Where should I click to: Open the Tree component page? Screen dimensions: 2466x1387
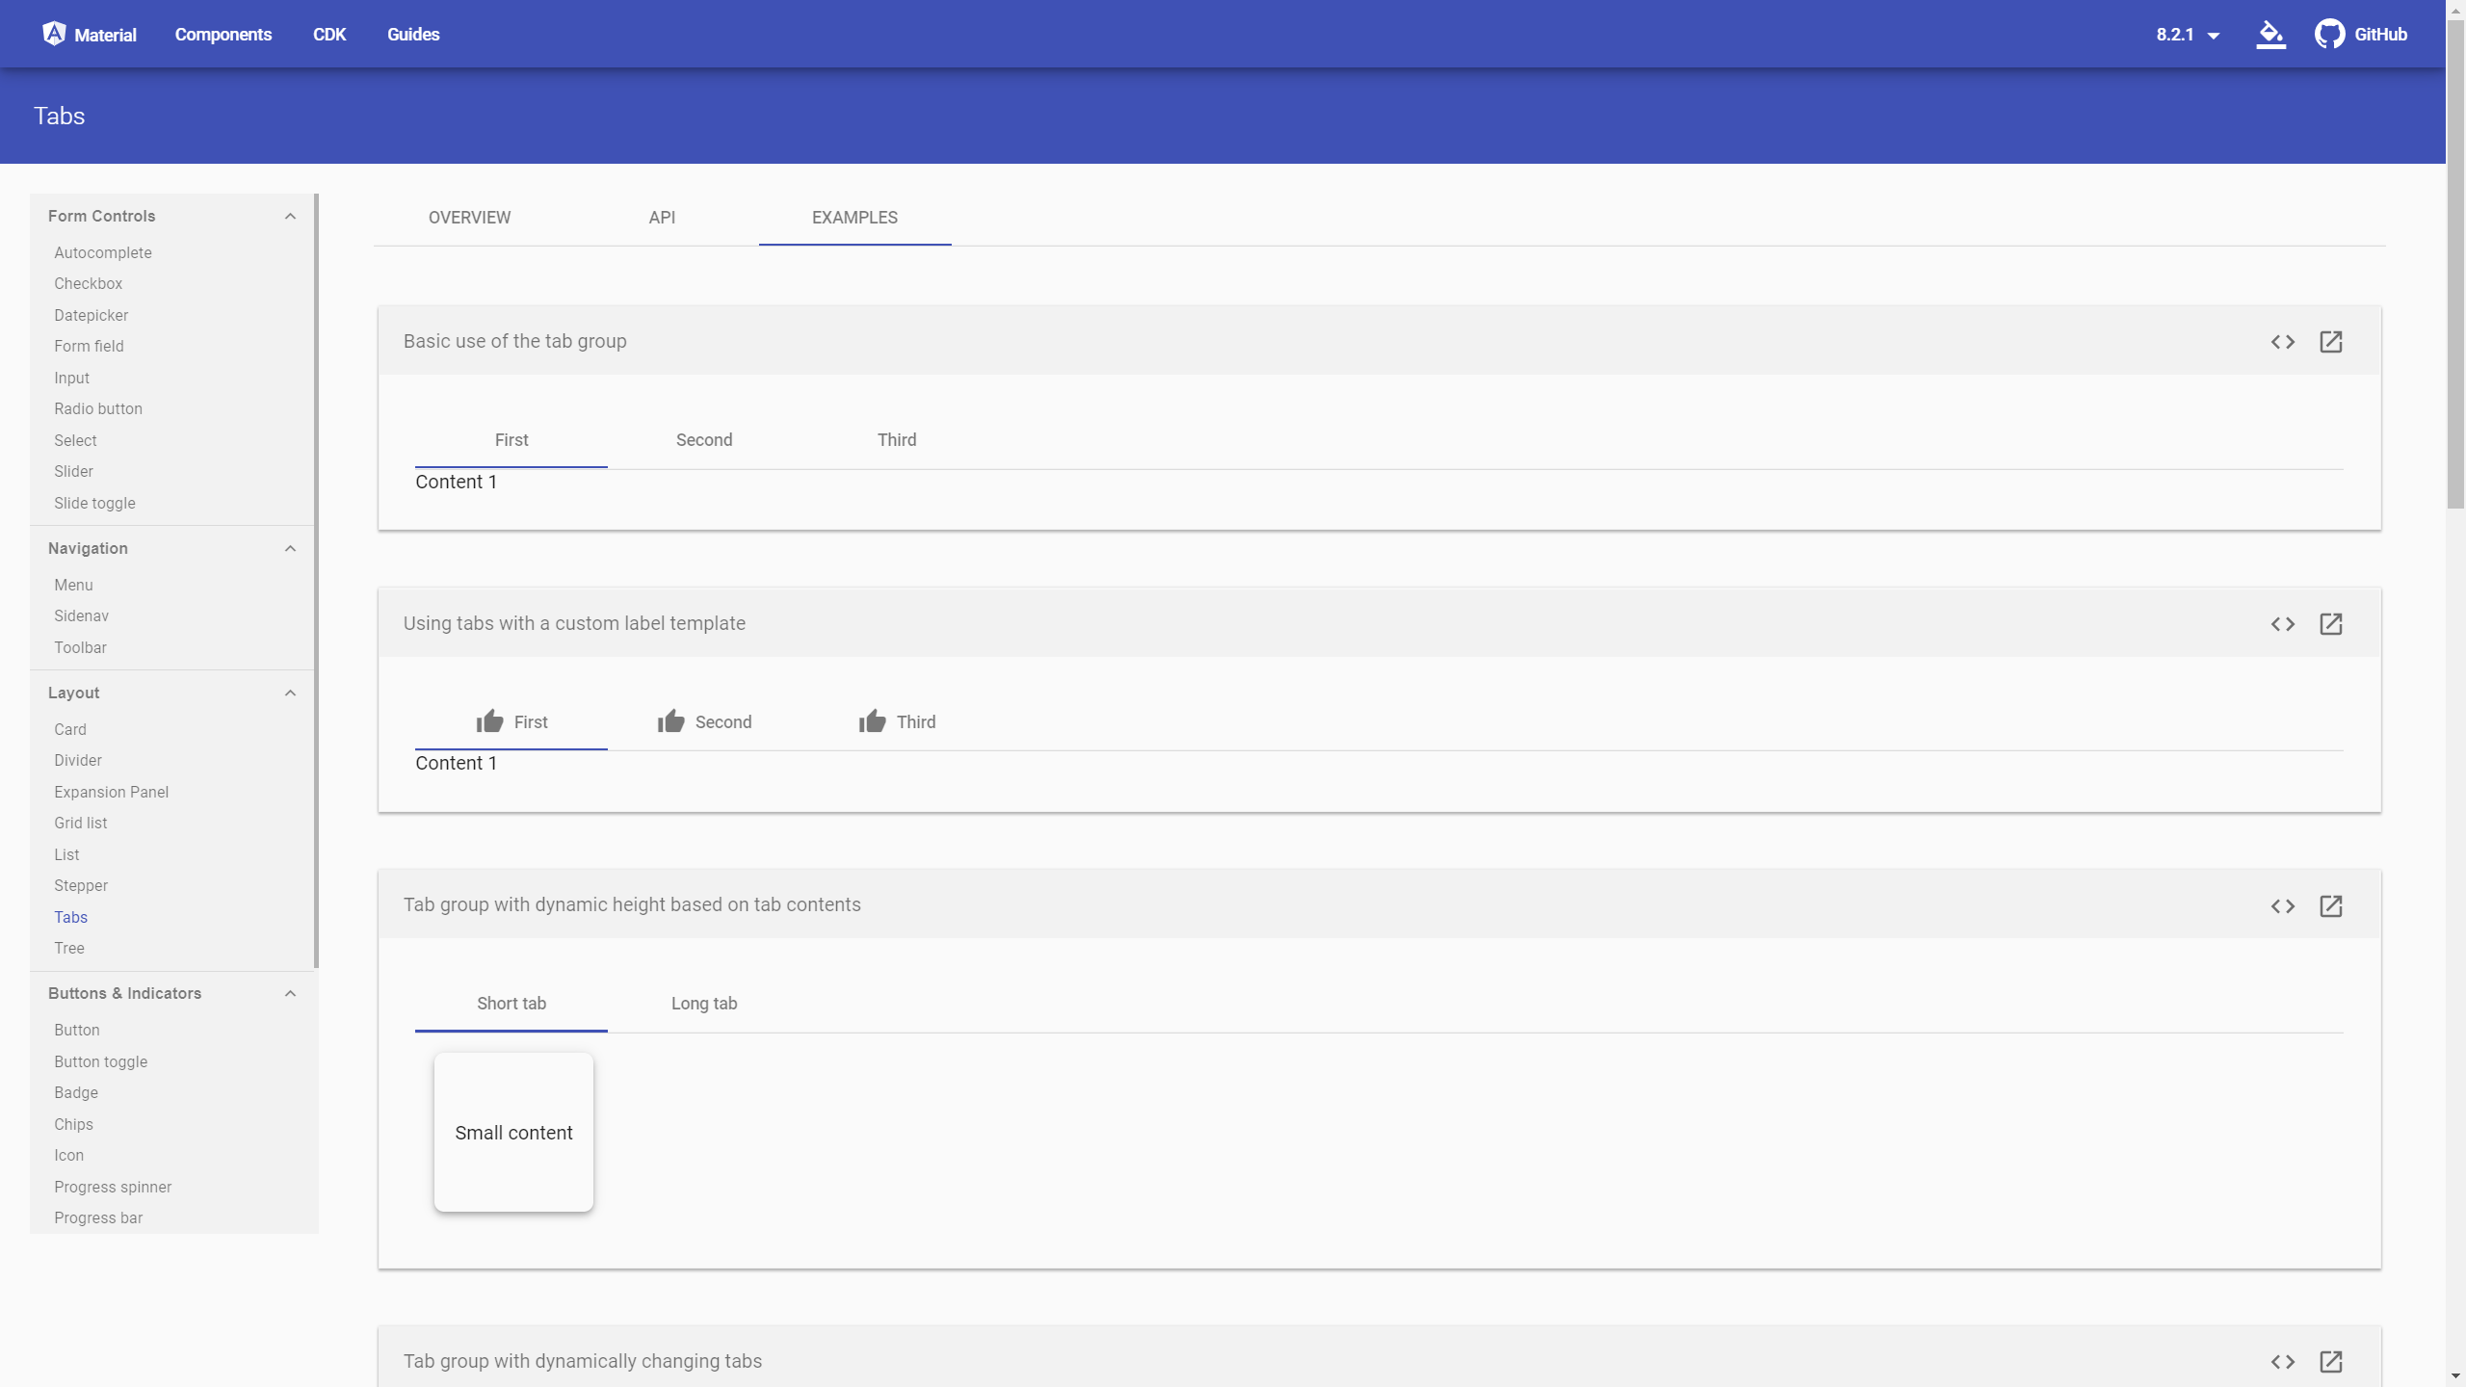click(x=69, y=948)
